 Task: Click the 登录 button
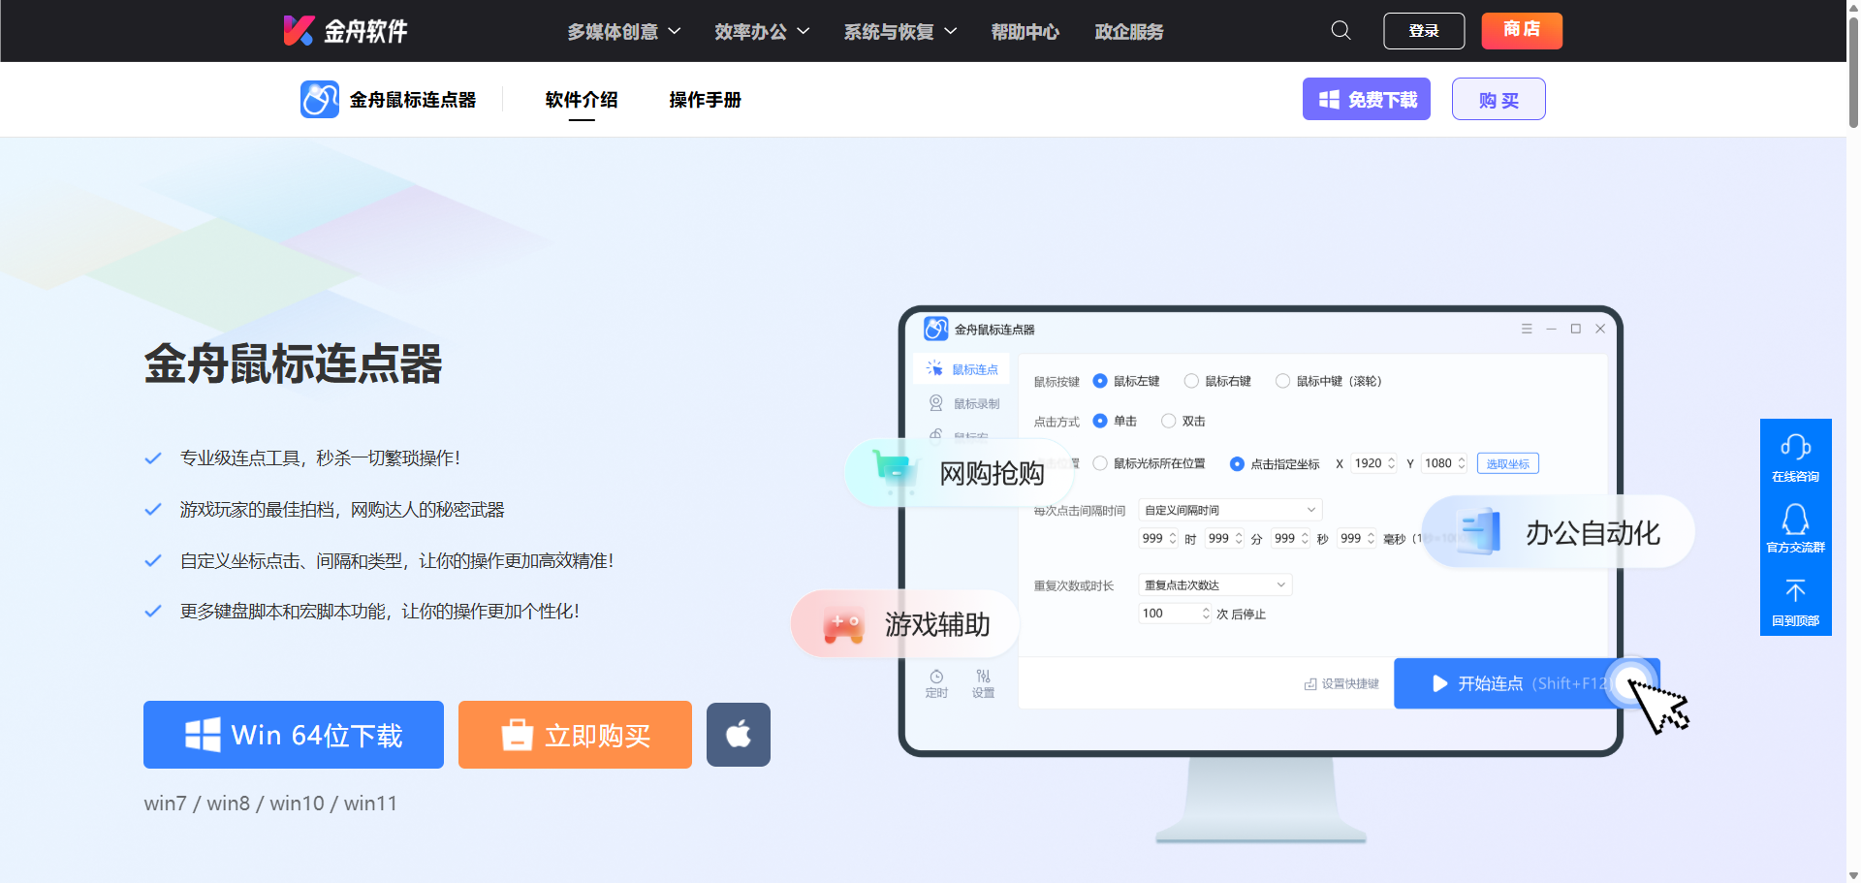[x=1424, y=31]
